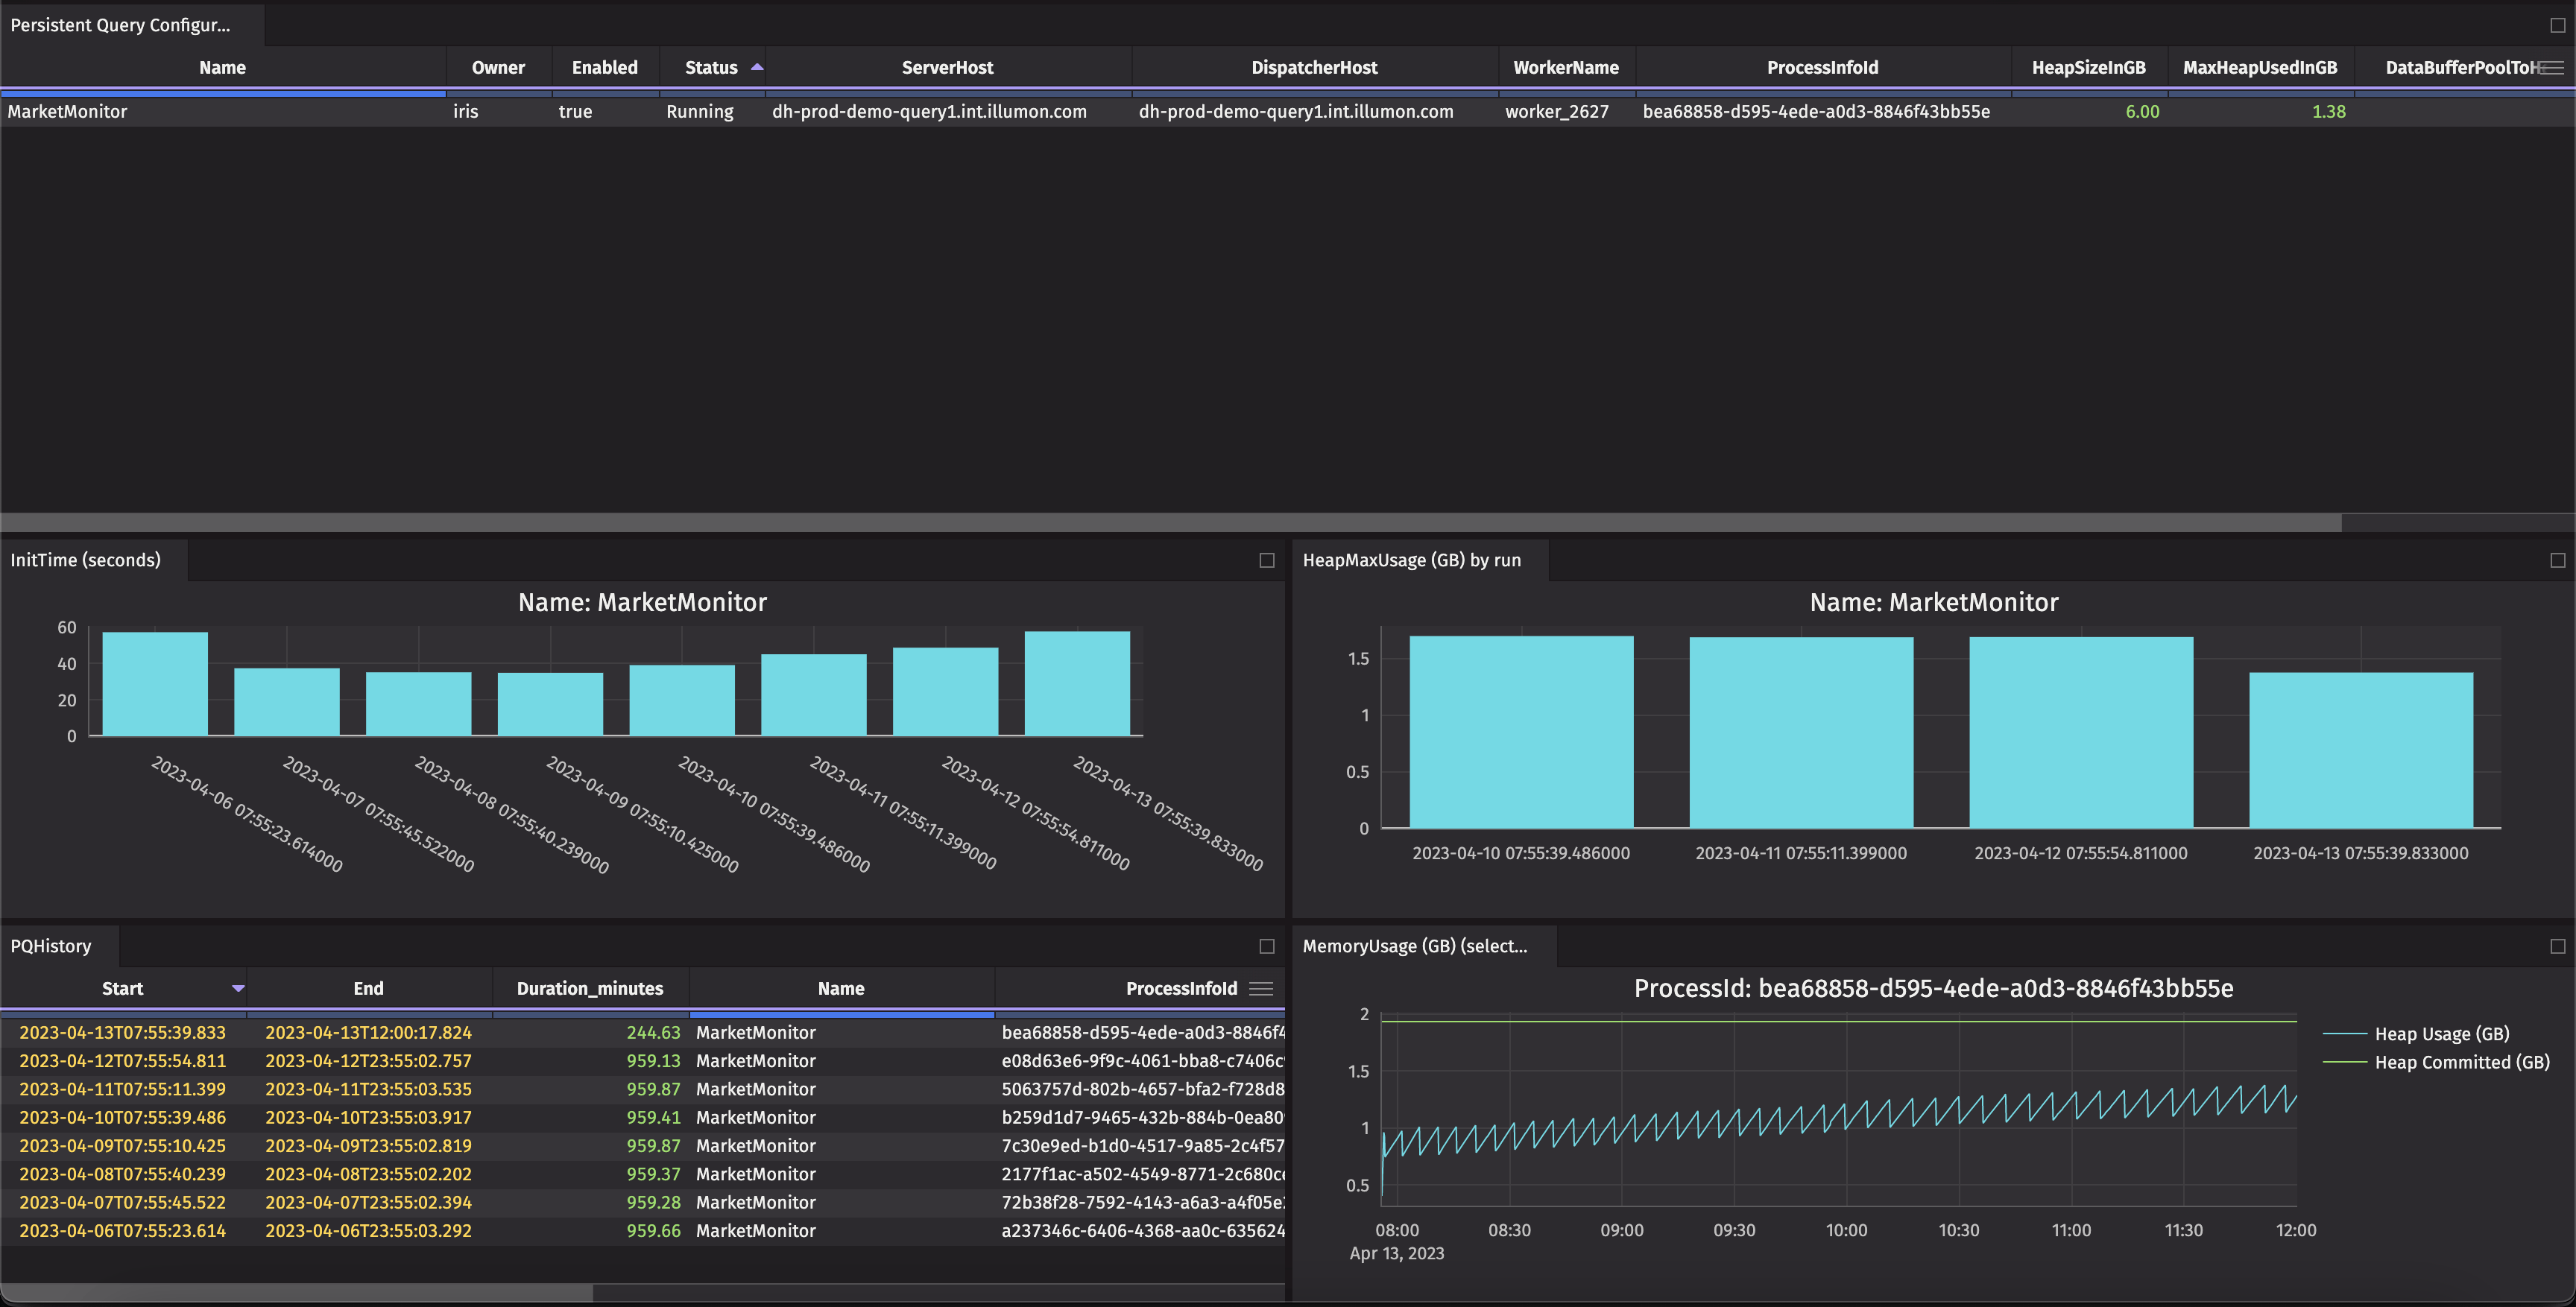Select the Persistent Query Configuration tab

(120, 25)
